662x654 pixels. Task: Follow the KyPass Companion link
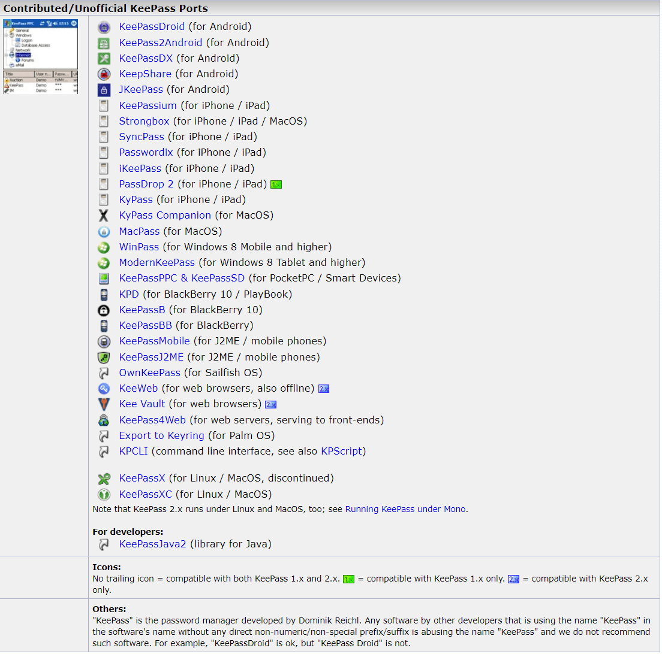click(165, 215)
